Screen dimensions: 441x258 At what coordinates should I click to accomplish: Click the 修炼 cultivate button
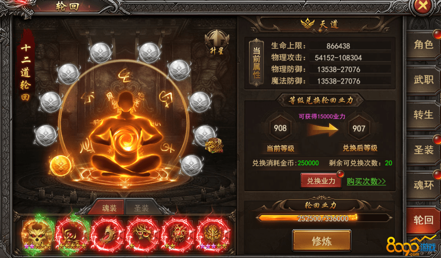(x=322, y=241)
